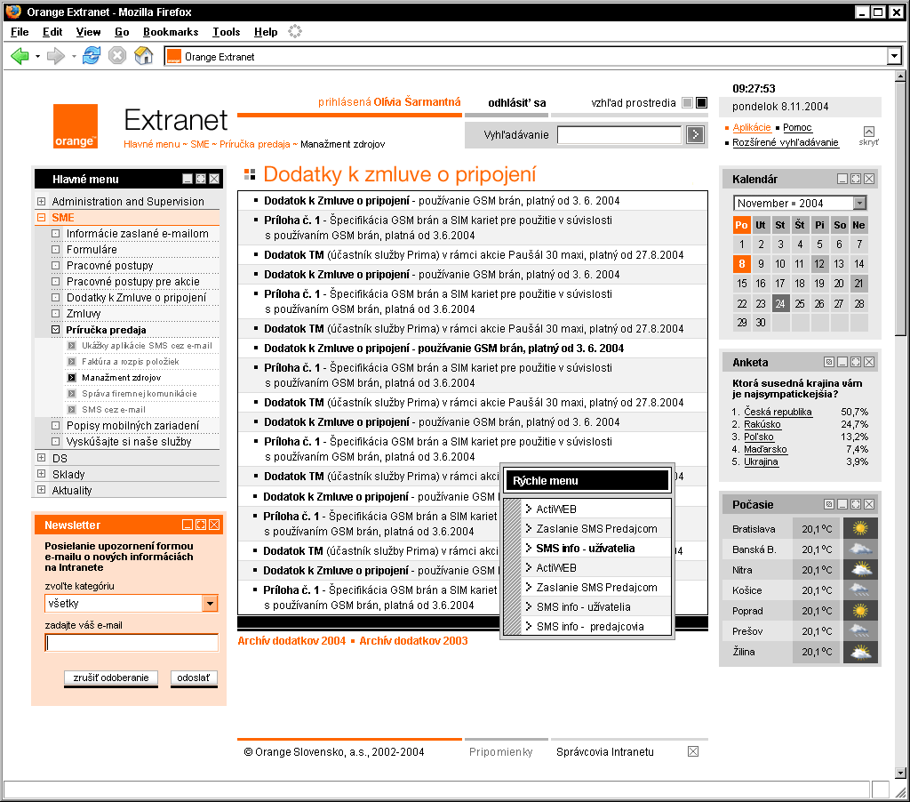Open Správcovia Intranetu footer link
Viewport: 910px width, 802px height.
pyautogui.click(x=604, y=751)
